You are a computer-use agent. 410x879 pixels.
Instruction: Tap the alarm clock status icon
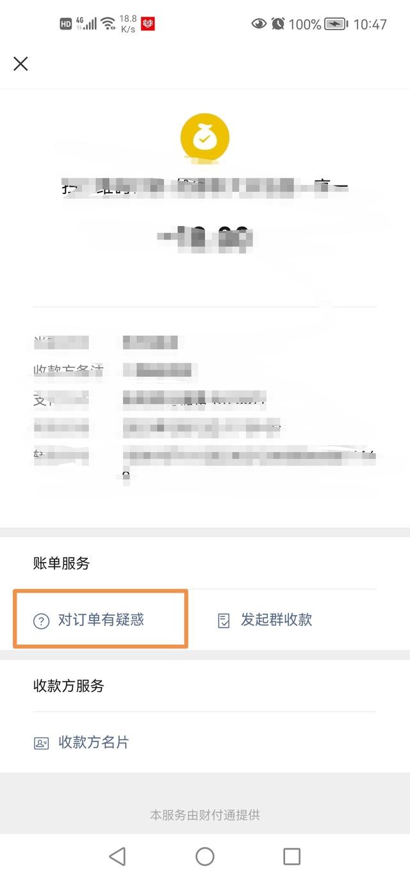click(277, 24)
